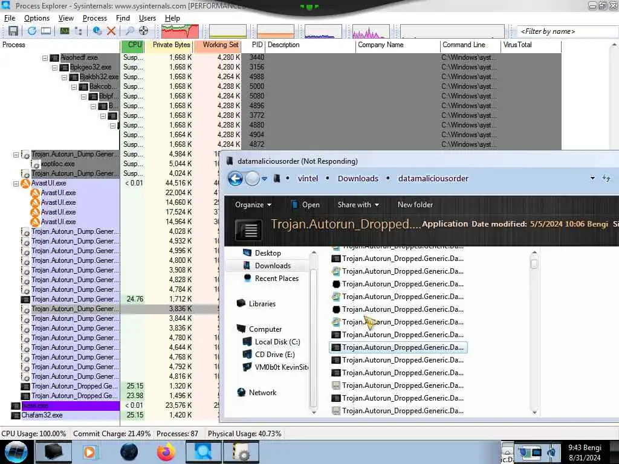The width and height of the screenshot is (619, 464).
Task: Select Libraries in the navigation pane
Action: click(x=262, y=304)
